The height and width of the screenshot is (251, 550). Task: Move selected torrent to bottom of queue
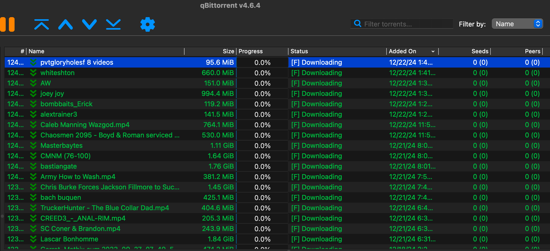pyautogui.click(x=113, y=24)
